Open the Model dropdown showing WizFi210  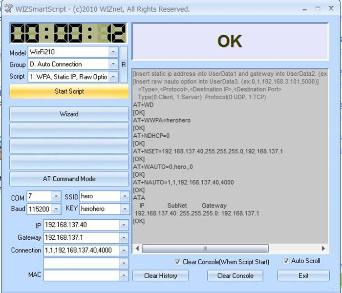(113, 52)
